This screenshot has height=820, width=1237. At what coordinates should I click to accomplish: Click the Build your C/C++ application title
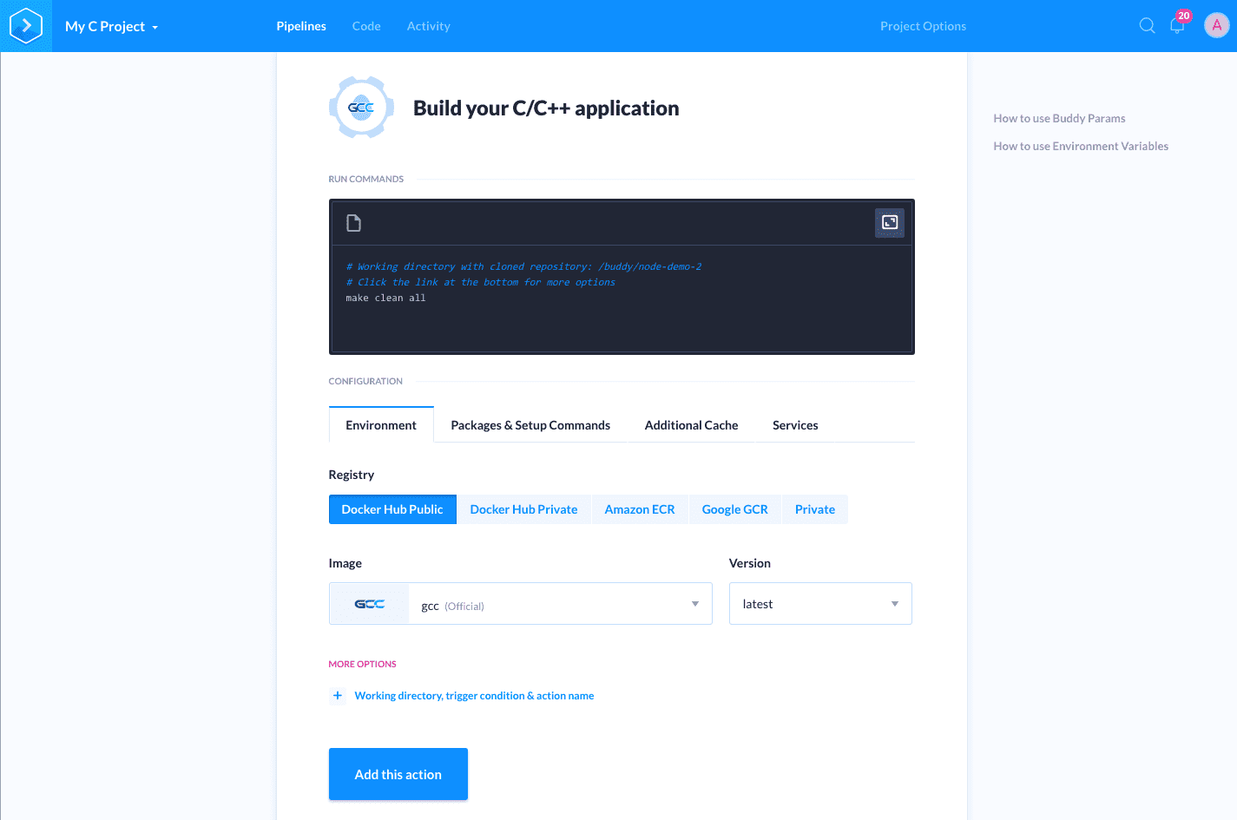[546, 108]
